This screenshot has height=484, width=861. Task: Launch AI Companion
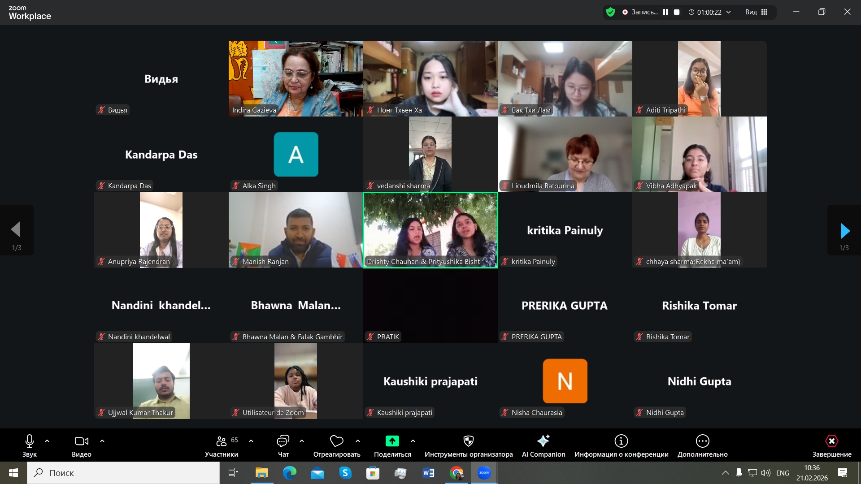pos(543,441)
